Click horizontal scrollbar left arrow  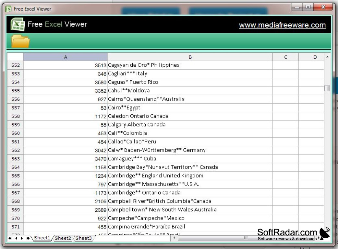pyautogui.click(x=174, y=238)
